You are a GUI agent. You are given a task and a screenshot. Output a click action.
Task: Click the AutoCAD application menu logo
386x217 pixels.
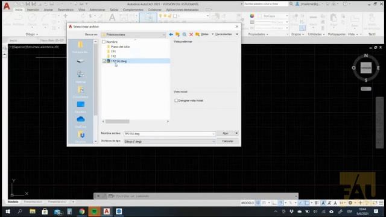tap(7, 6)
